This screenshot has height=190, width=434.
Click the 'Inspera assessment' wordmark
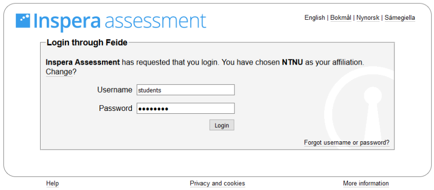120,21
